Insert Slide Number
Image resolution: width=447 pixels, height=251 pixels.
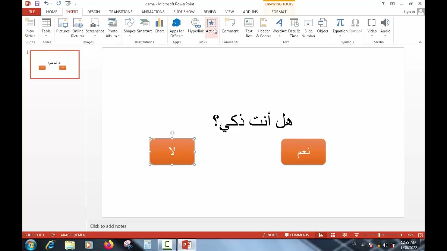pyautogui.click(x=308, y=28)
